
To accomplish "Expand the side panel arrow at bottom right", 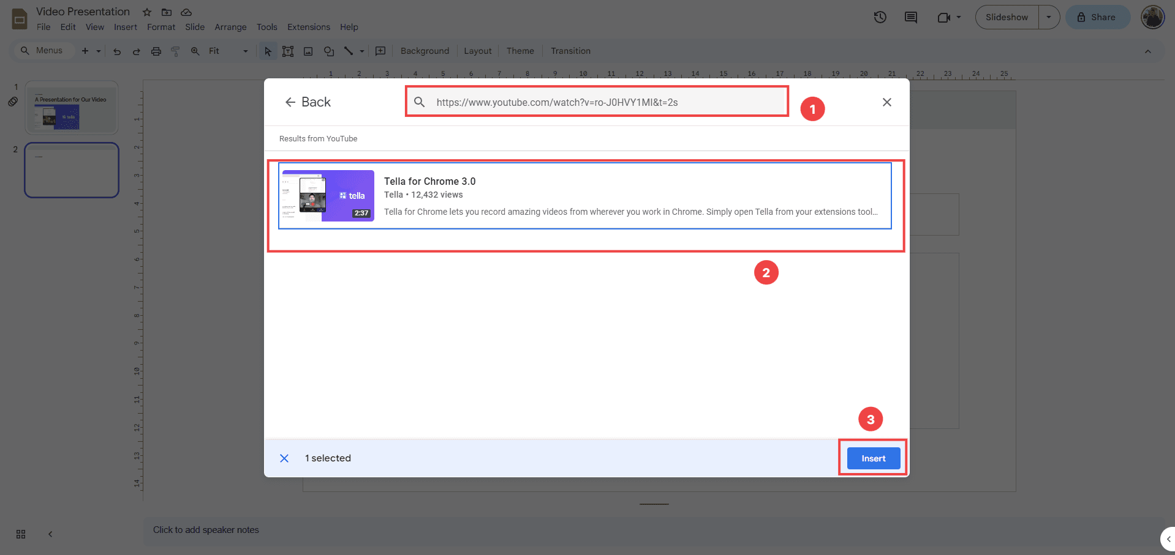I will point(1168,539).
